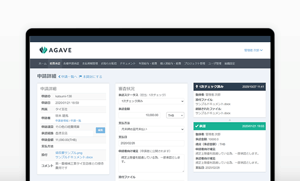The width and height of the screenshot is (300, 181).
Task: Open the 組織設定 menu item
Action: tap(229, 63)
